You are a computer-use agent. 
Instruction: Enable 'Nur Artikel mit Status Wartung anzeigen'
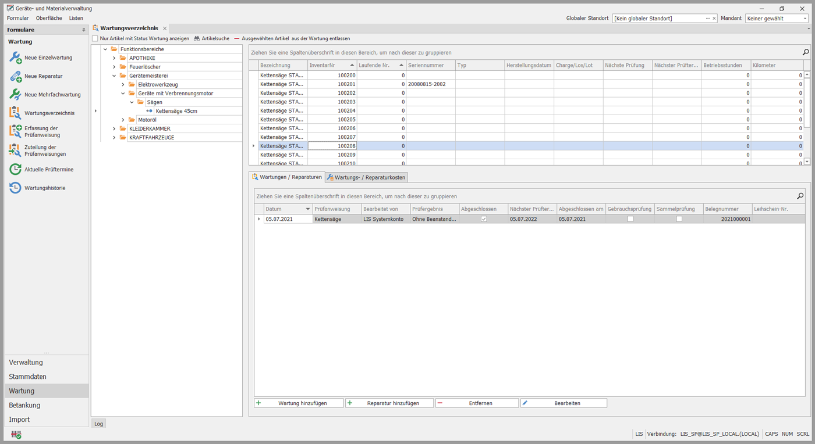[95, 38]
